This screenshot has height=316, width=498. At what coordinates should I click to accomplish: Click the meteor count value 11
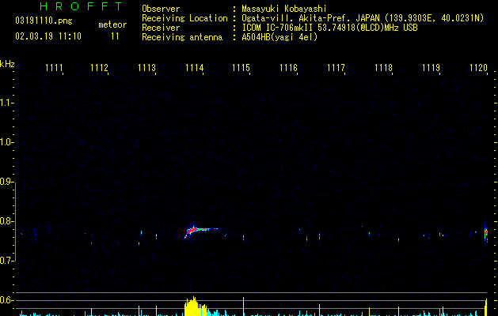(x=115, y=36)
